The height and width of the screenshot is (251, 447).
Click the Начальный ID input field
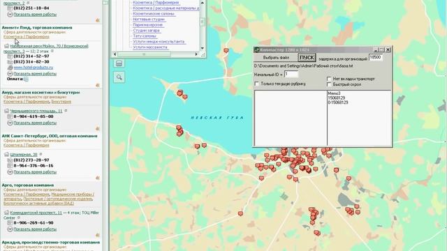pyautogui.click(x=291, y=74)
